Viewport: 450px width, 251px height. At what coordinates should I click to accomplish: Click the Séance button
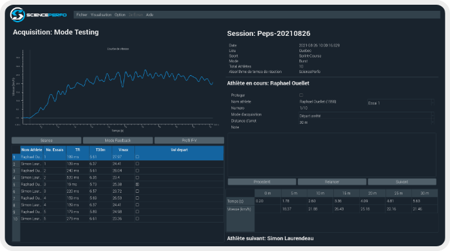tap(46, 140)
